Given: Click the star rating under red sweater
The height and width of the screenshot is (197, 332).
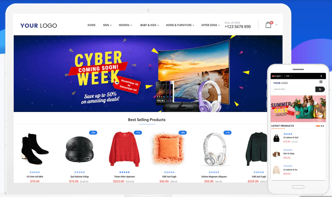Looking at the screenshot, I should click(124, 172).
